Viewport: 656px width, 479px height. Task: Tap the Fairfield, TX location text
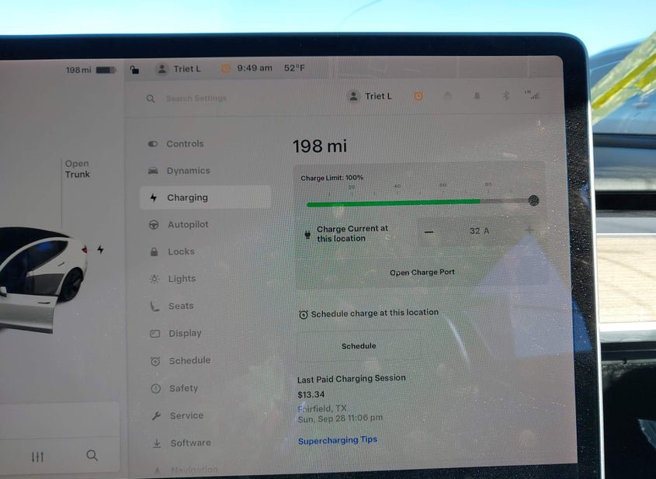point(322,408)
